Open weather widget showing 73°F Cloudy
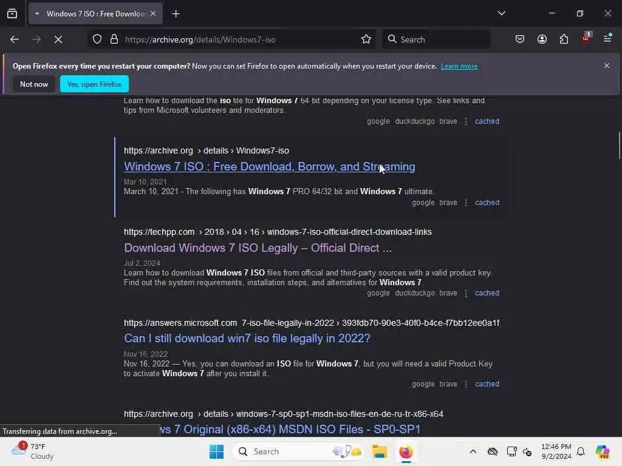The width and height of the screenshot is (622, 466). 33,451
